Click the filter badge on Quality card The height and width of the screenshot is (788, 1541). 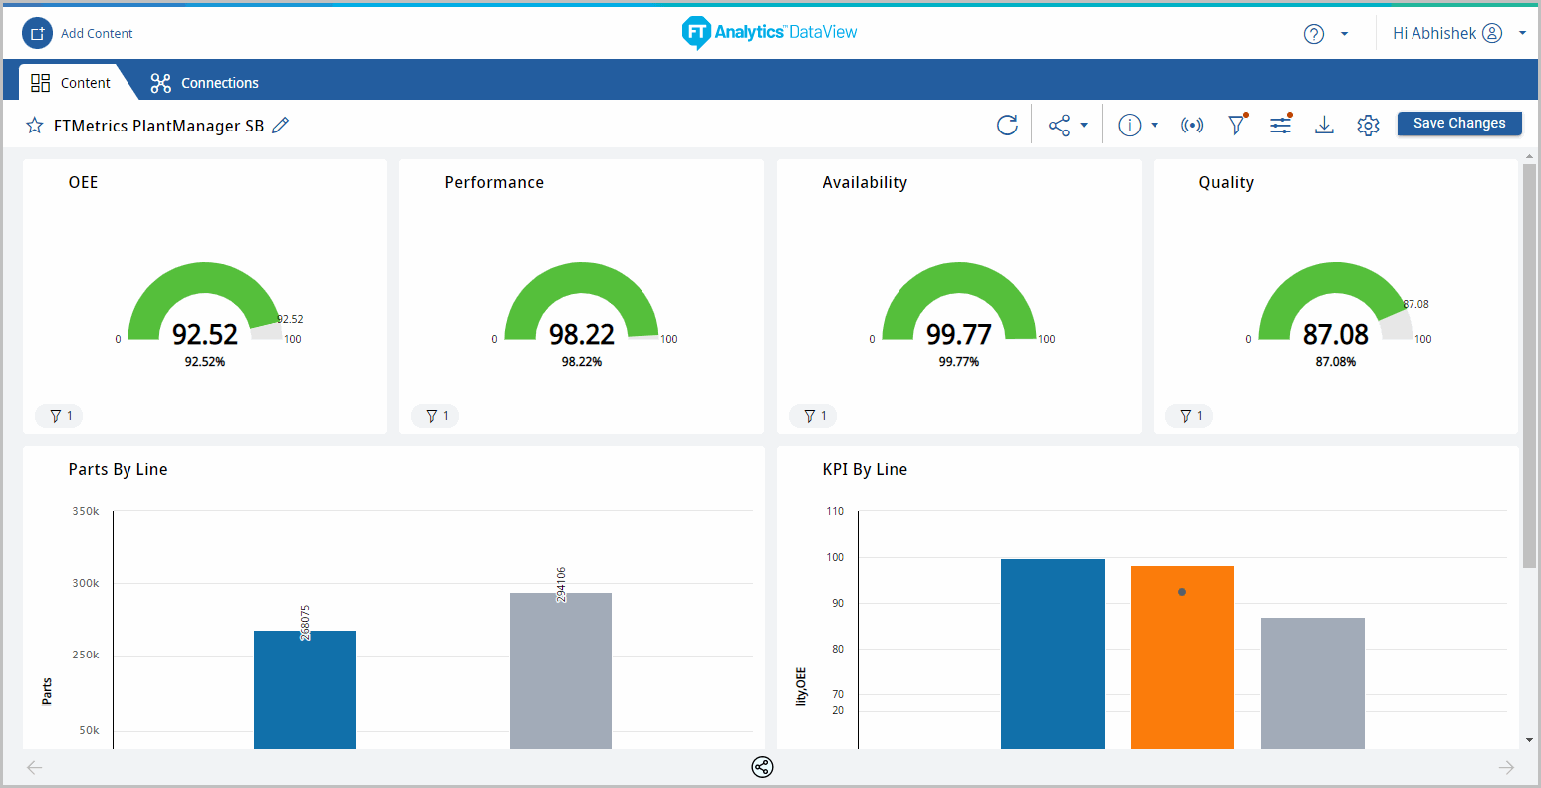click(1190, 416)
